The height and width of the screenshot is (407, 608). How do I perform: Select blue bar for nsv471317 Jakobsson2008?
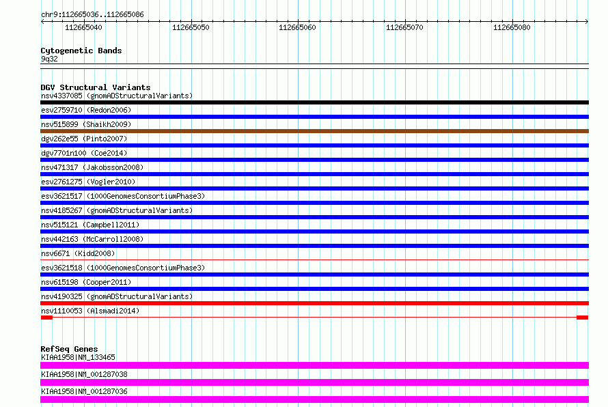[x=314, y=174]
